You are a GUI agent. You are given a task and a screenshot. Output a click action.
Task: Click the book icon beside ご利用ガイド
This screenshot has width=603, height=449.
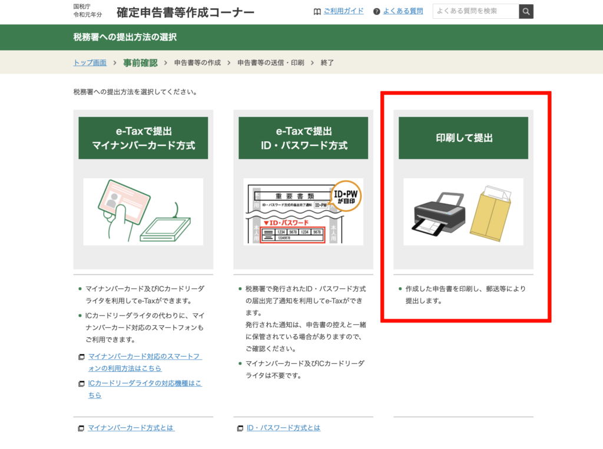pos(317,11)
